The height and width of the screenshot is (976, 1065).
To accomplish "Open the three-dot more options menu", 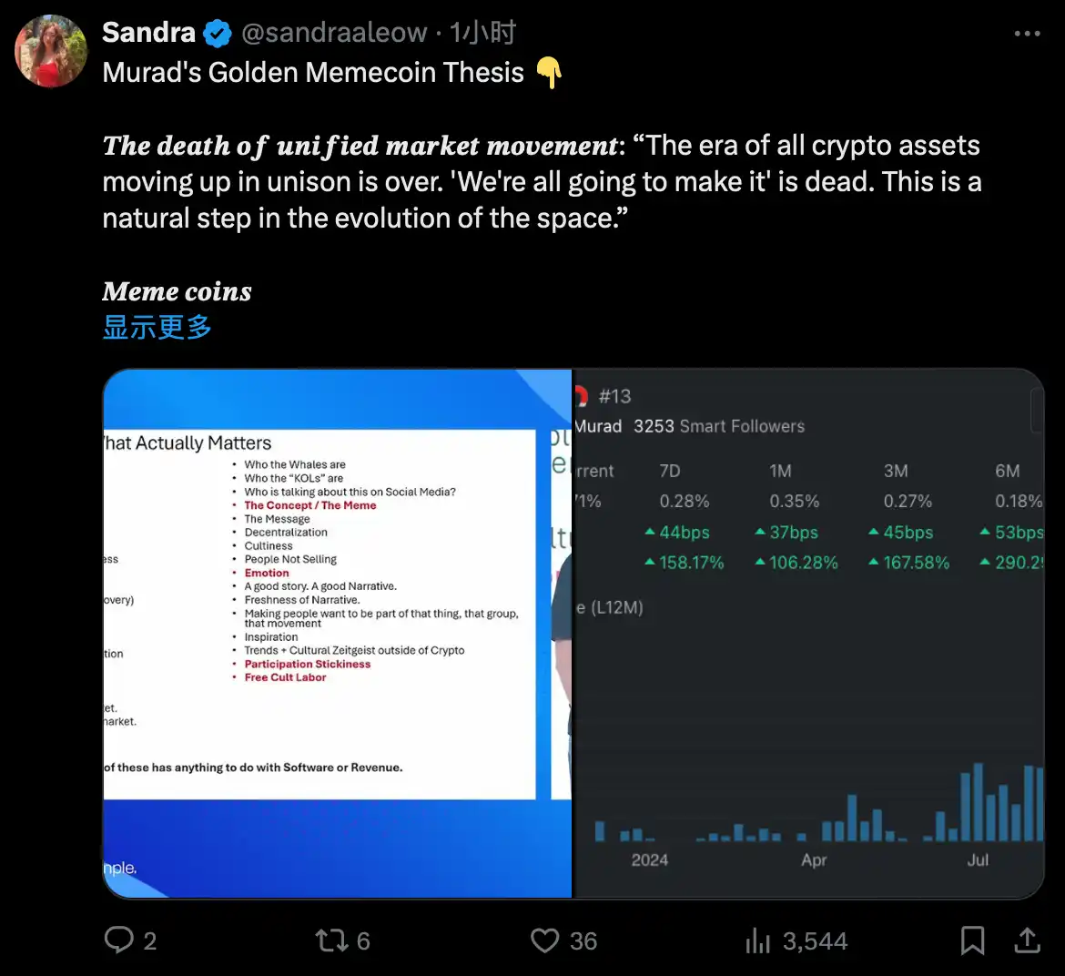I will (x=1027, y=34).
